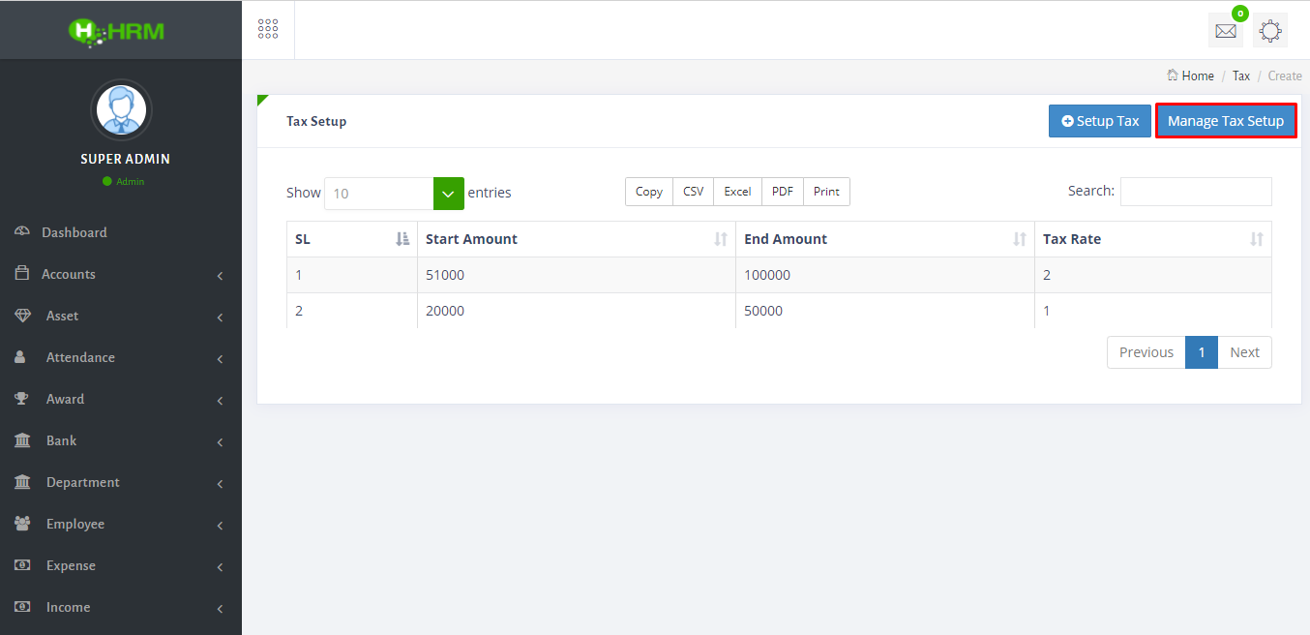Click inside the Search field
The width and height of the screenshot is (1310, 635).
pyautogui.click(x=1195, y=191)
